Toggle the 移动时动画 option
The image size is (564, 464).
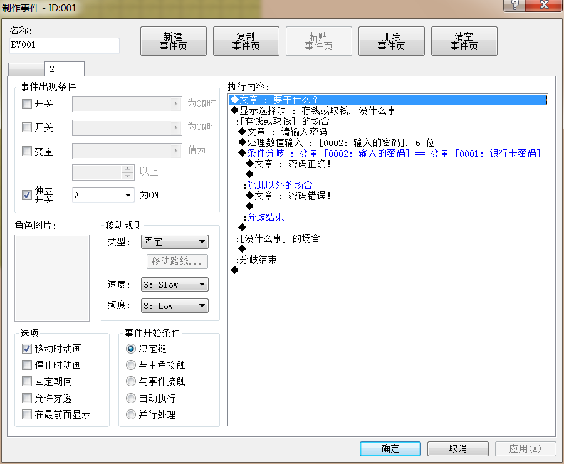tap(27, 349)
